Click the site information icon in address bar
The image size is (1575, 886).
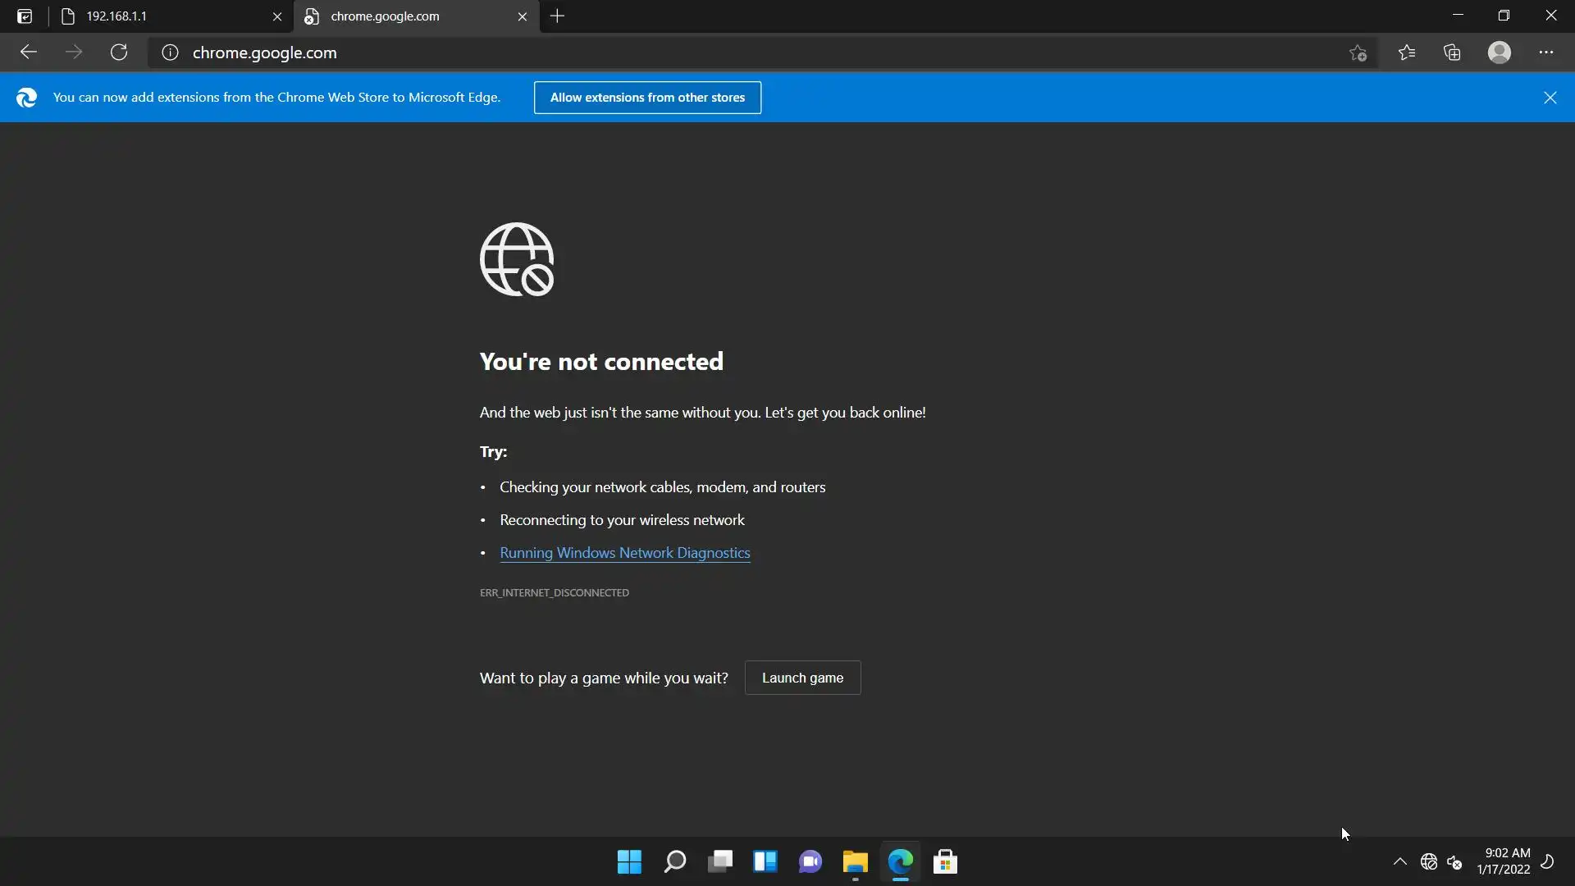pos(170,53)
